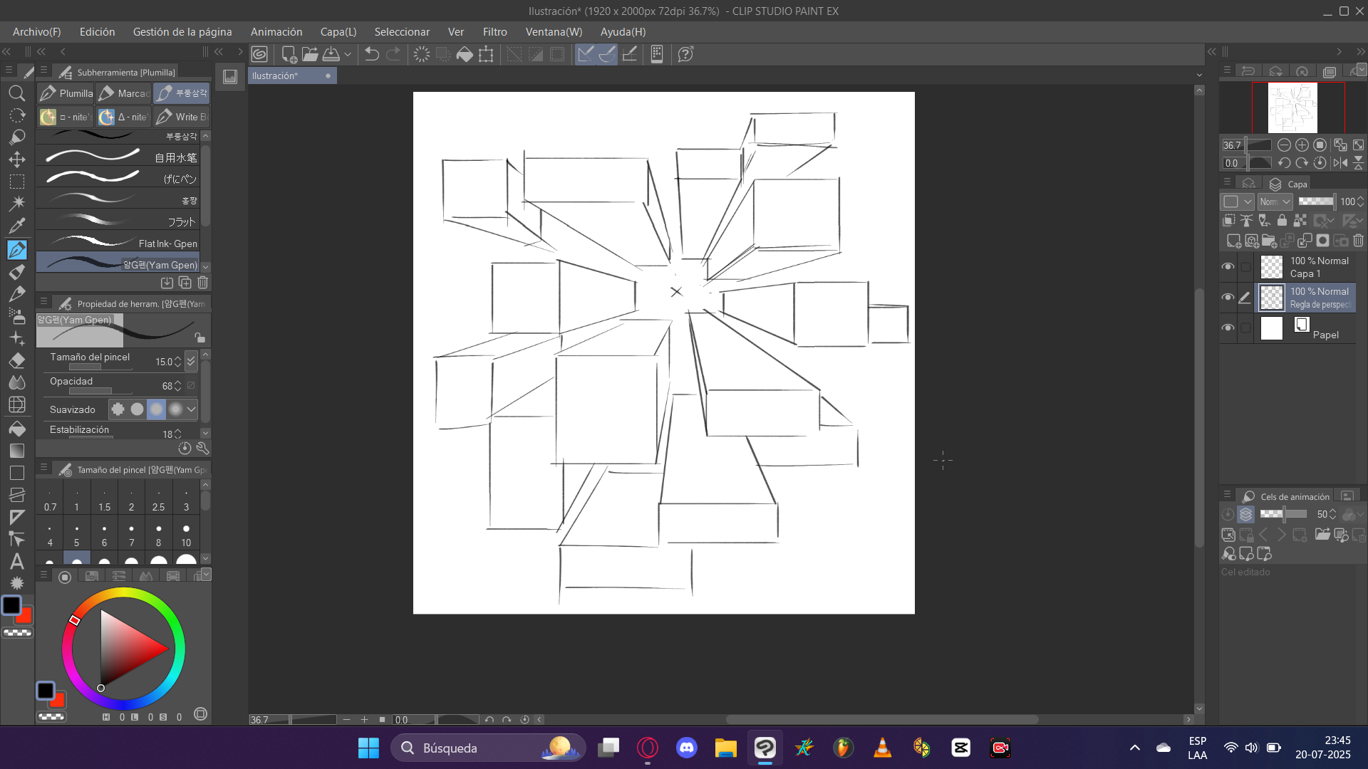Open the Layer panel hamburger menu
1368x769 pixels.
tap(1227, 182)
